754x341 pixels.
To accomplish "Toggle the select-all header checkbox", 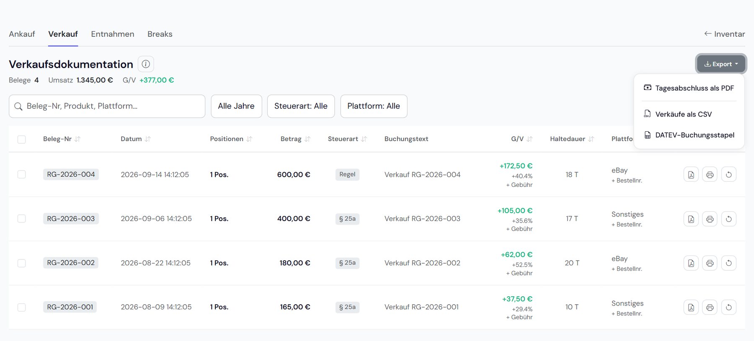I will (22, 139).
